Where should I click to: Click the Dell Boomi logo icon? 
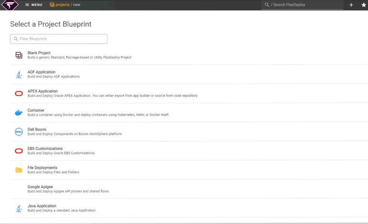(x=19, y=132)
